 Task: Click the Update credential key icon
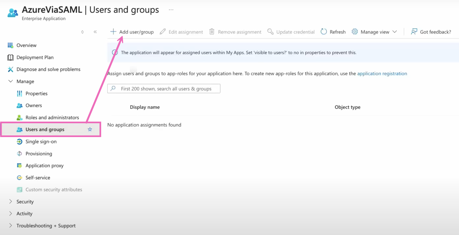[x=270, y=32]
